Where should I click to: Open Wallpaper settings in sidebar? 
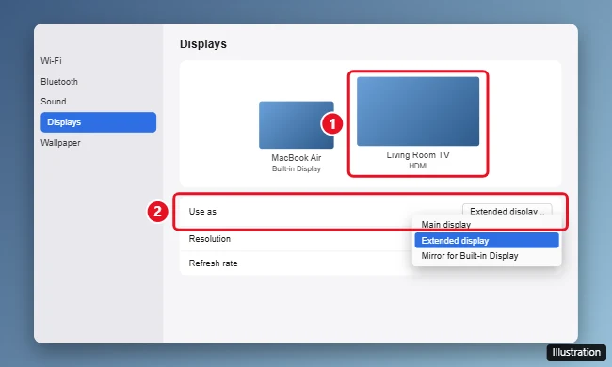pyautogui.click(x=60, y=143)
